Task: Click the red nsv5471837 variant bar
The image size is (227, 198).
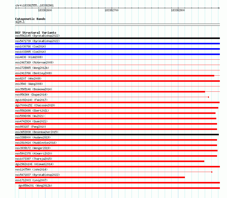Action: (100, 177)
